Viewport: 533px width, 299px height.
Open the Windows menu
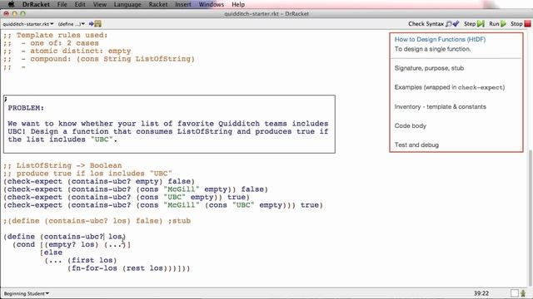point(212,4)
